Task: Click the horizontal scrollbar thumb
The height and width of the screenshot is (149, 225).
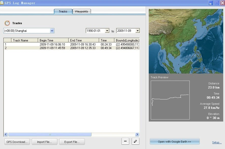Action: pos(50,134)
